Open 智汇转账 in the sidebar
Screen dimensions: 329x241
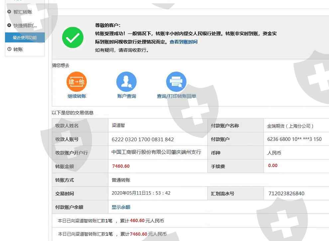pos(23,12)
